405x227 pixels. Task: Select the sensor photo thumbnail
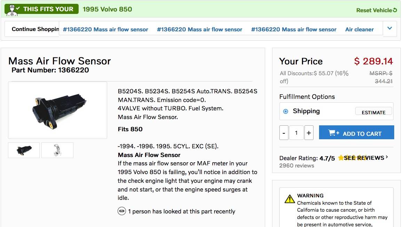[x=24, y=150]
